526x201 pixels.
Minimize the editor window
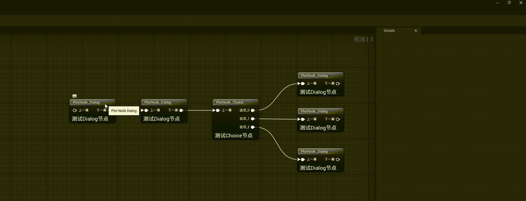(497, 3)
